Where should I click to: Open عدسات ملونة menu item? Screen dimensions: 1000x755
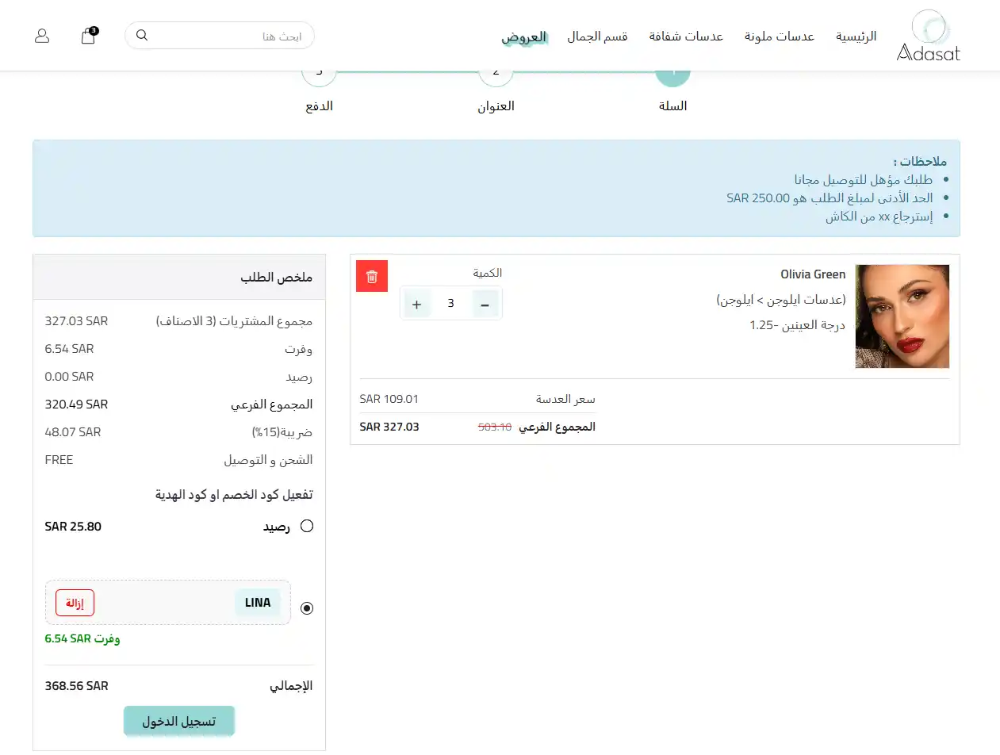[780, 36]
